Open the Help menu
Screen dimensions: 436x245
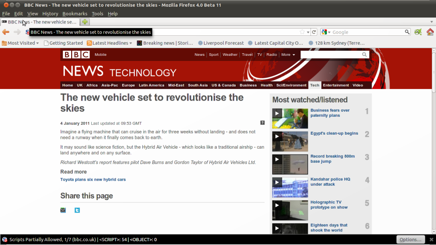pos(113,14)
